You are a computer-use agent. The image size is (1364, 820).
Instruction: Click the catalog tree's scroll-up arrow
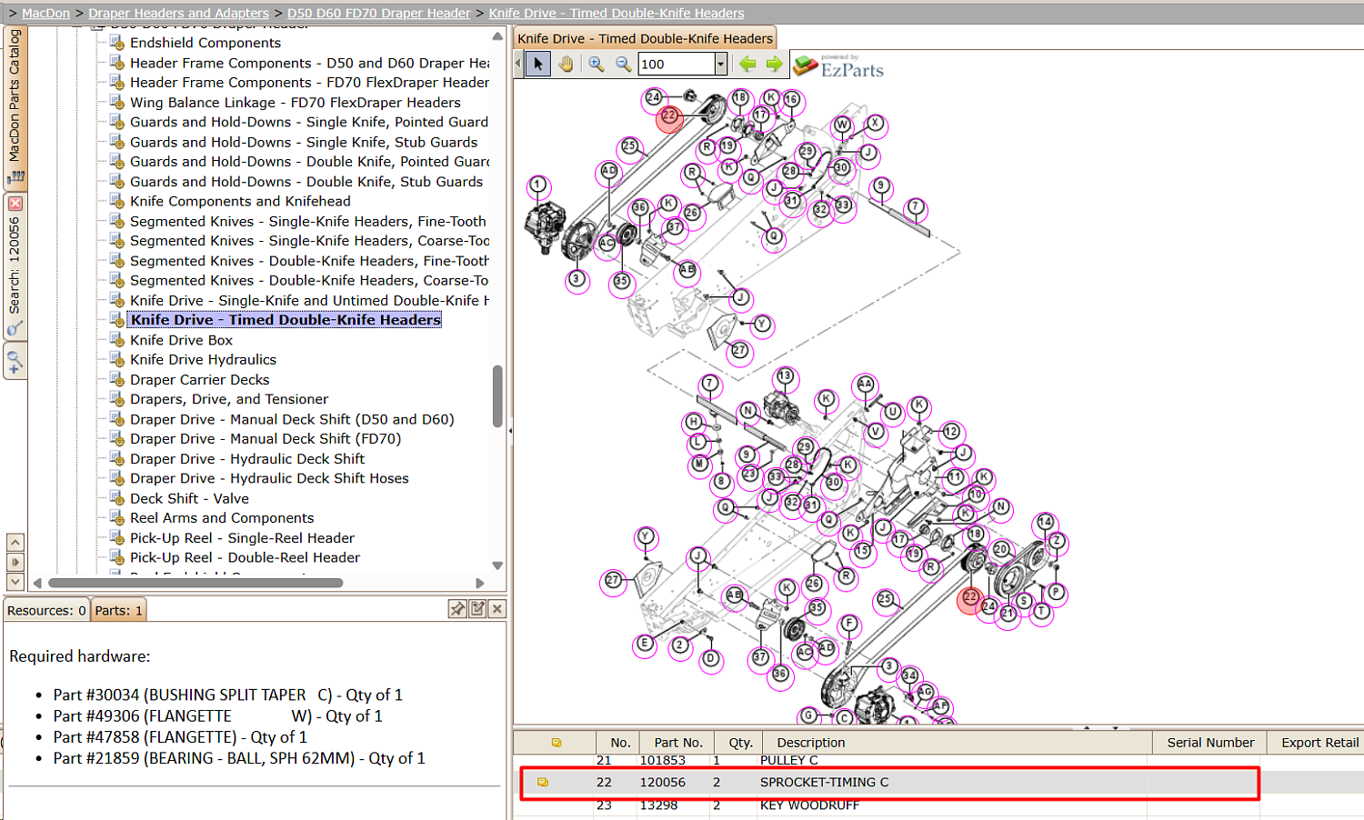click(x=497, y=36)
